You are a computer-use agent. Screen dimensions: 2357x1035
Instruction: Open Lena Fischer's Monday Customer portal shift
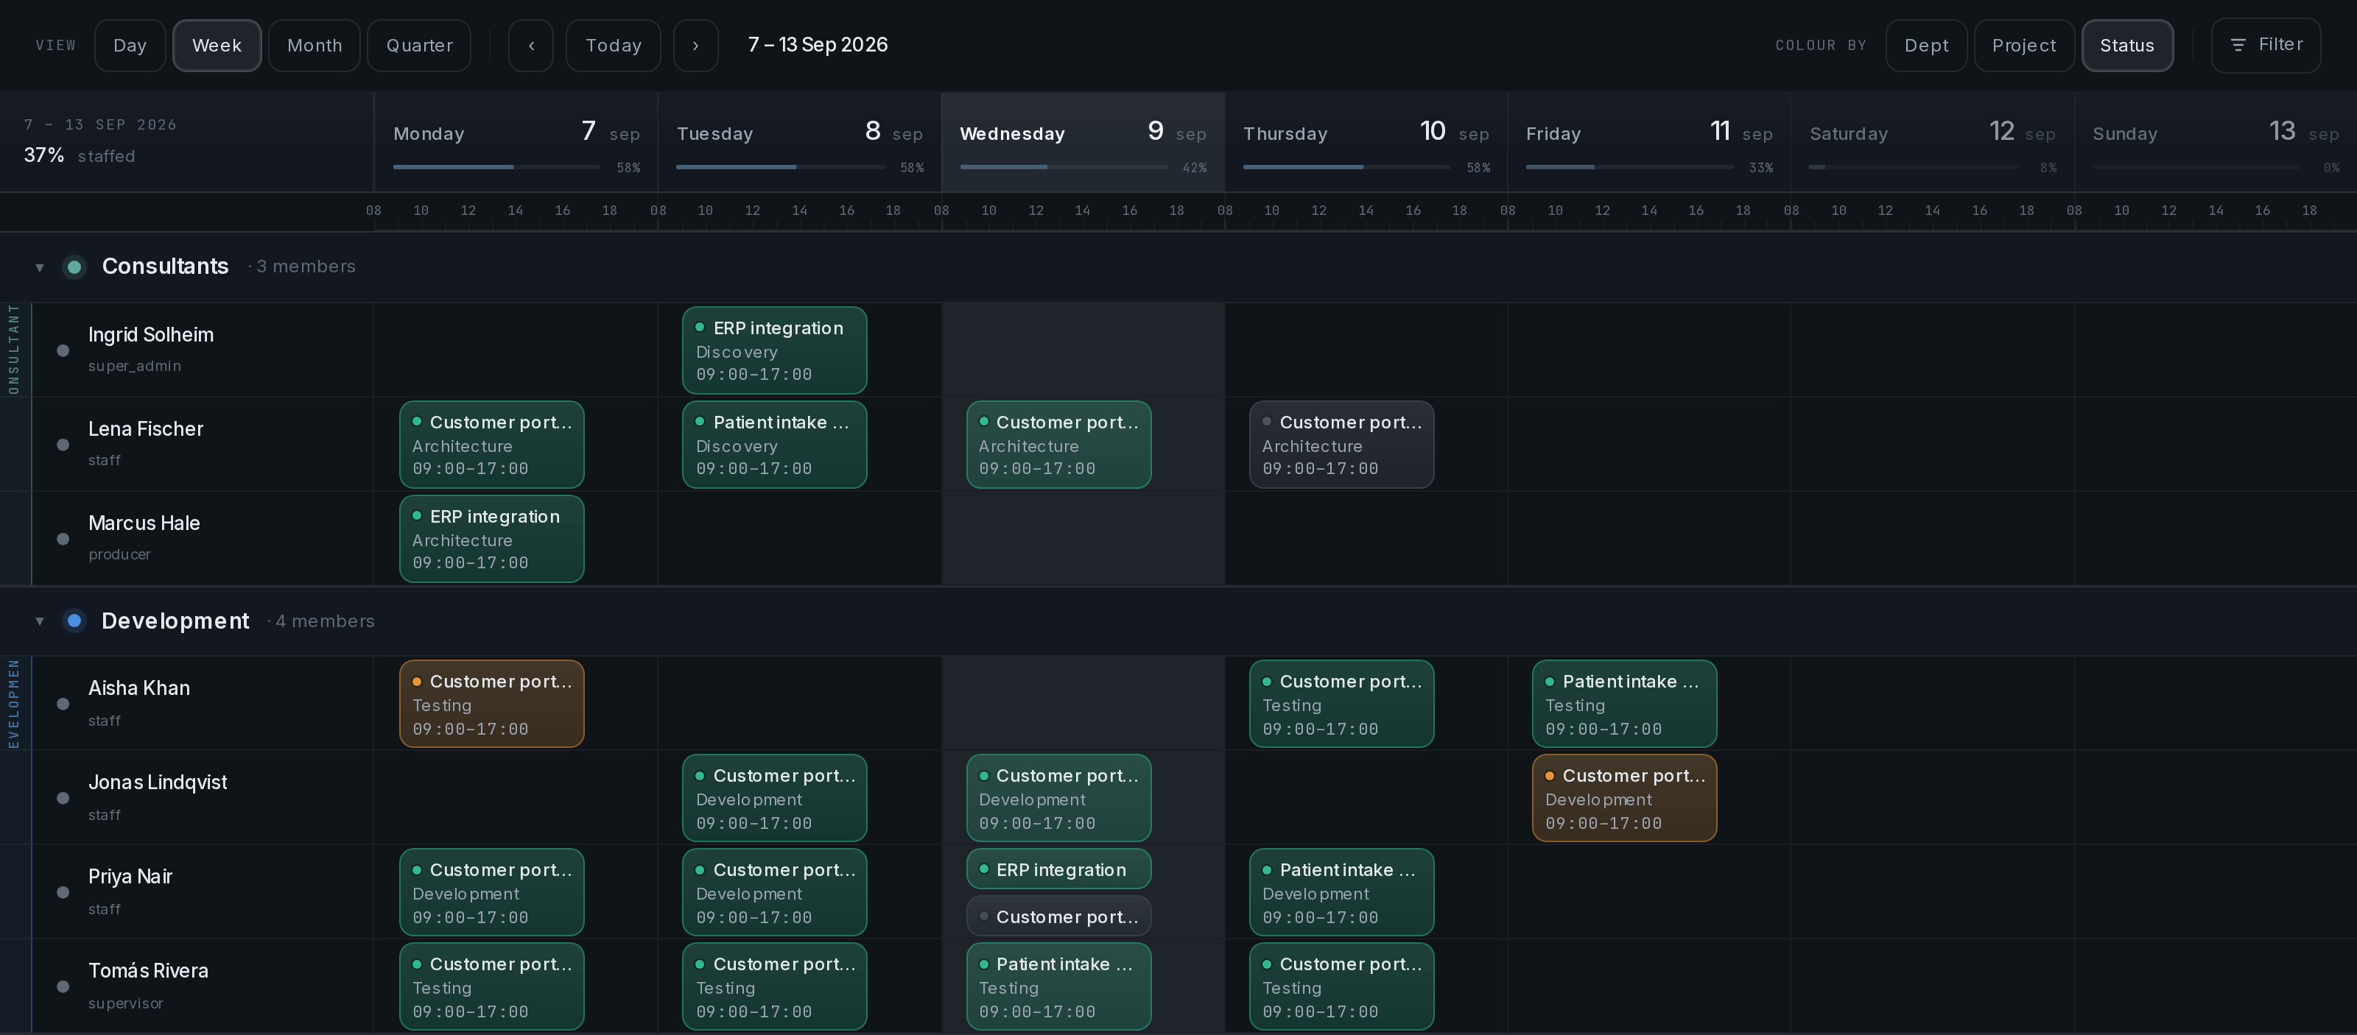(491, 445)
